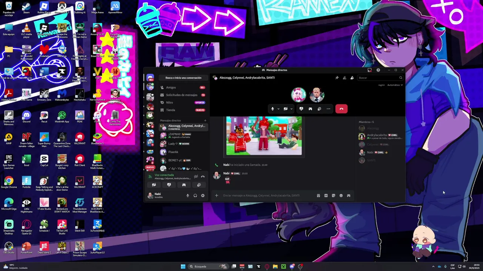Click Busca o inicia una conversación

(x=183, y=78)
